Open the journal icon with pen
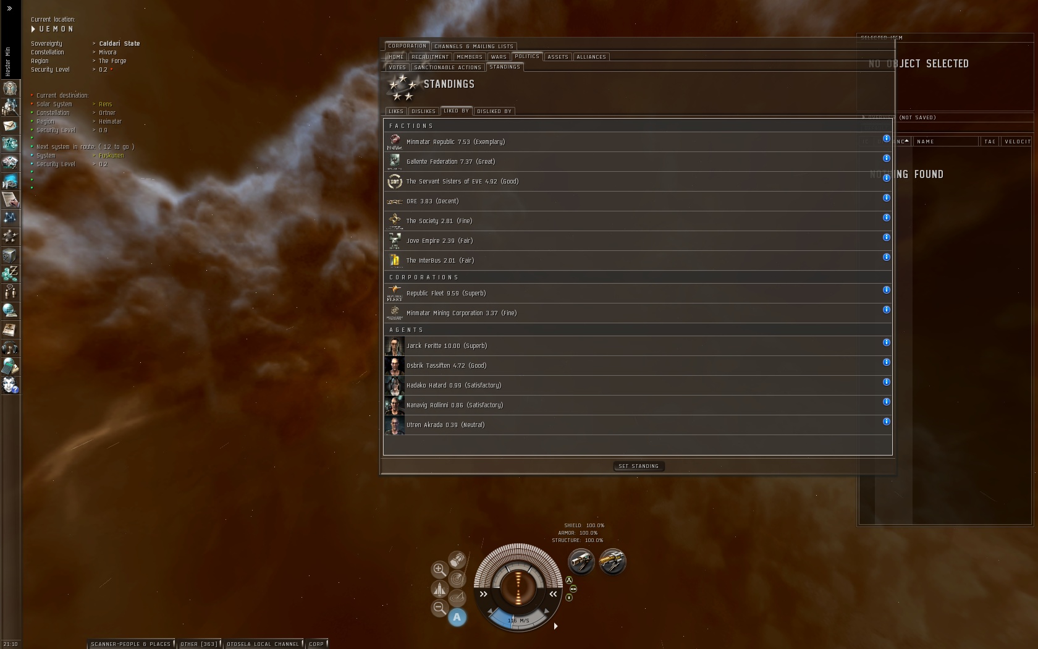Viewport: 1038px width, 649px height. pos(10,200)
